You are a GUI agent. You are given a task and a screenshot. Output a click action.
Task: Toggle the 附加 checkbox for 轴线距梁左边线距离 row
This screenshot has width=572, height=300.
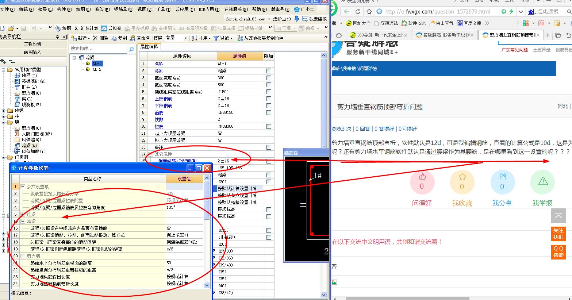pos(269,92)
